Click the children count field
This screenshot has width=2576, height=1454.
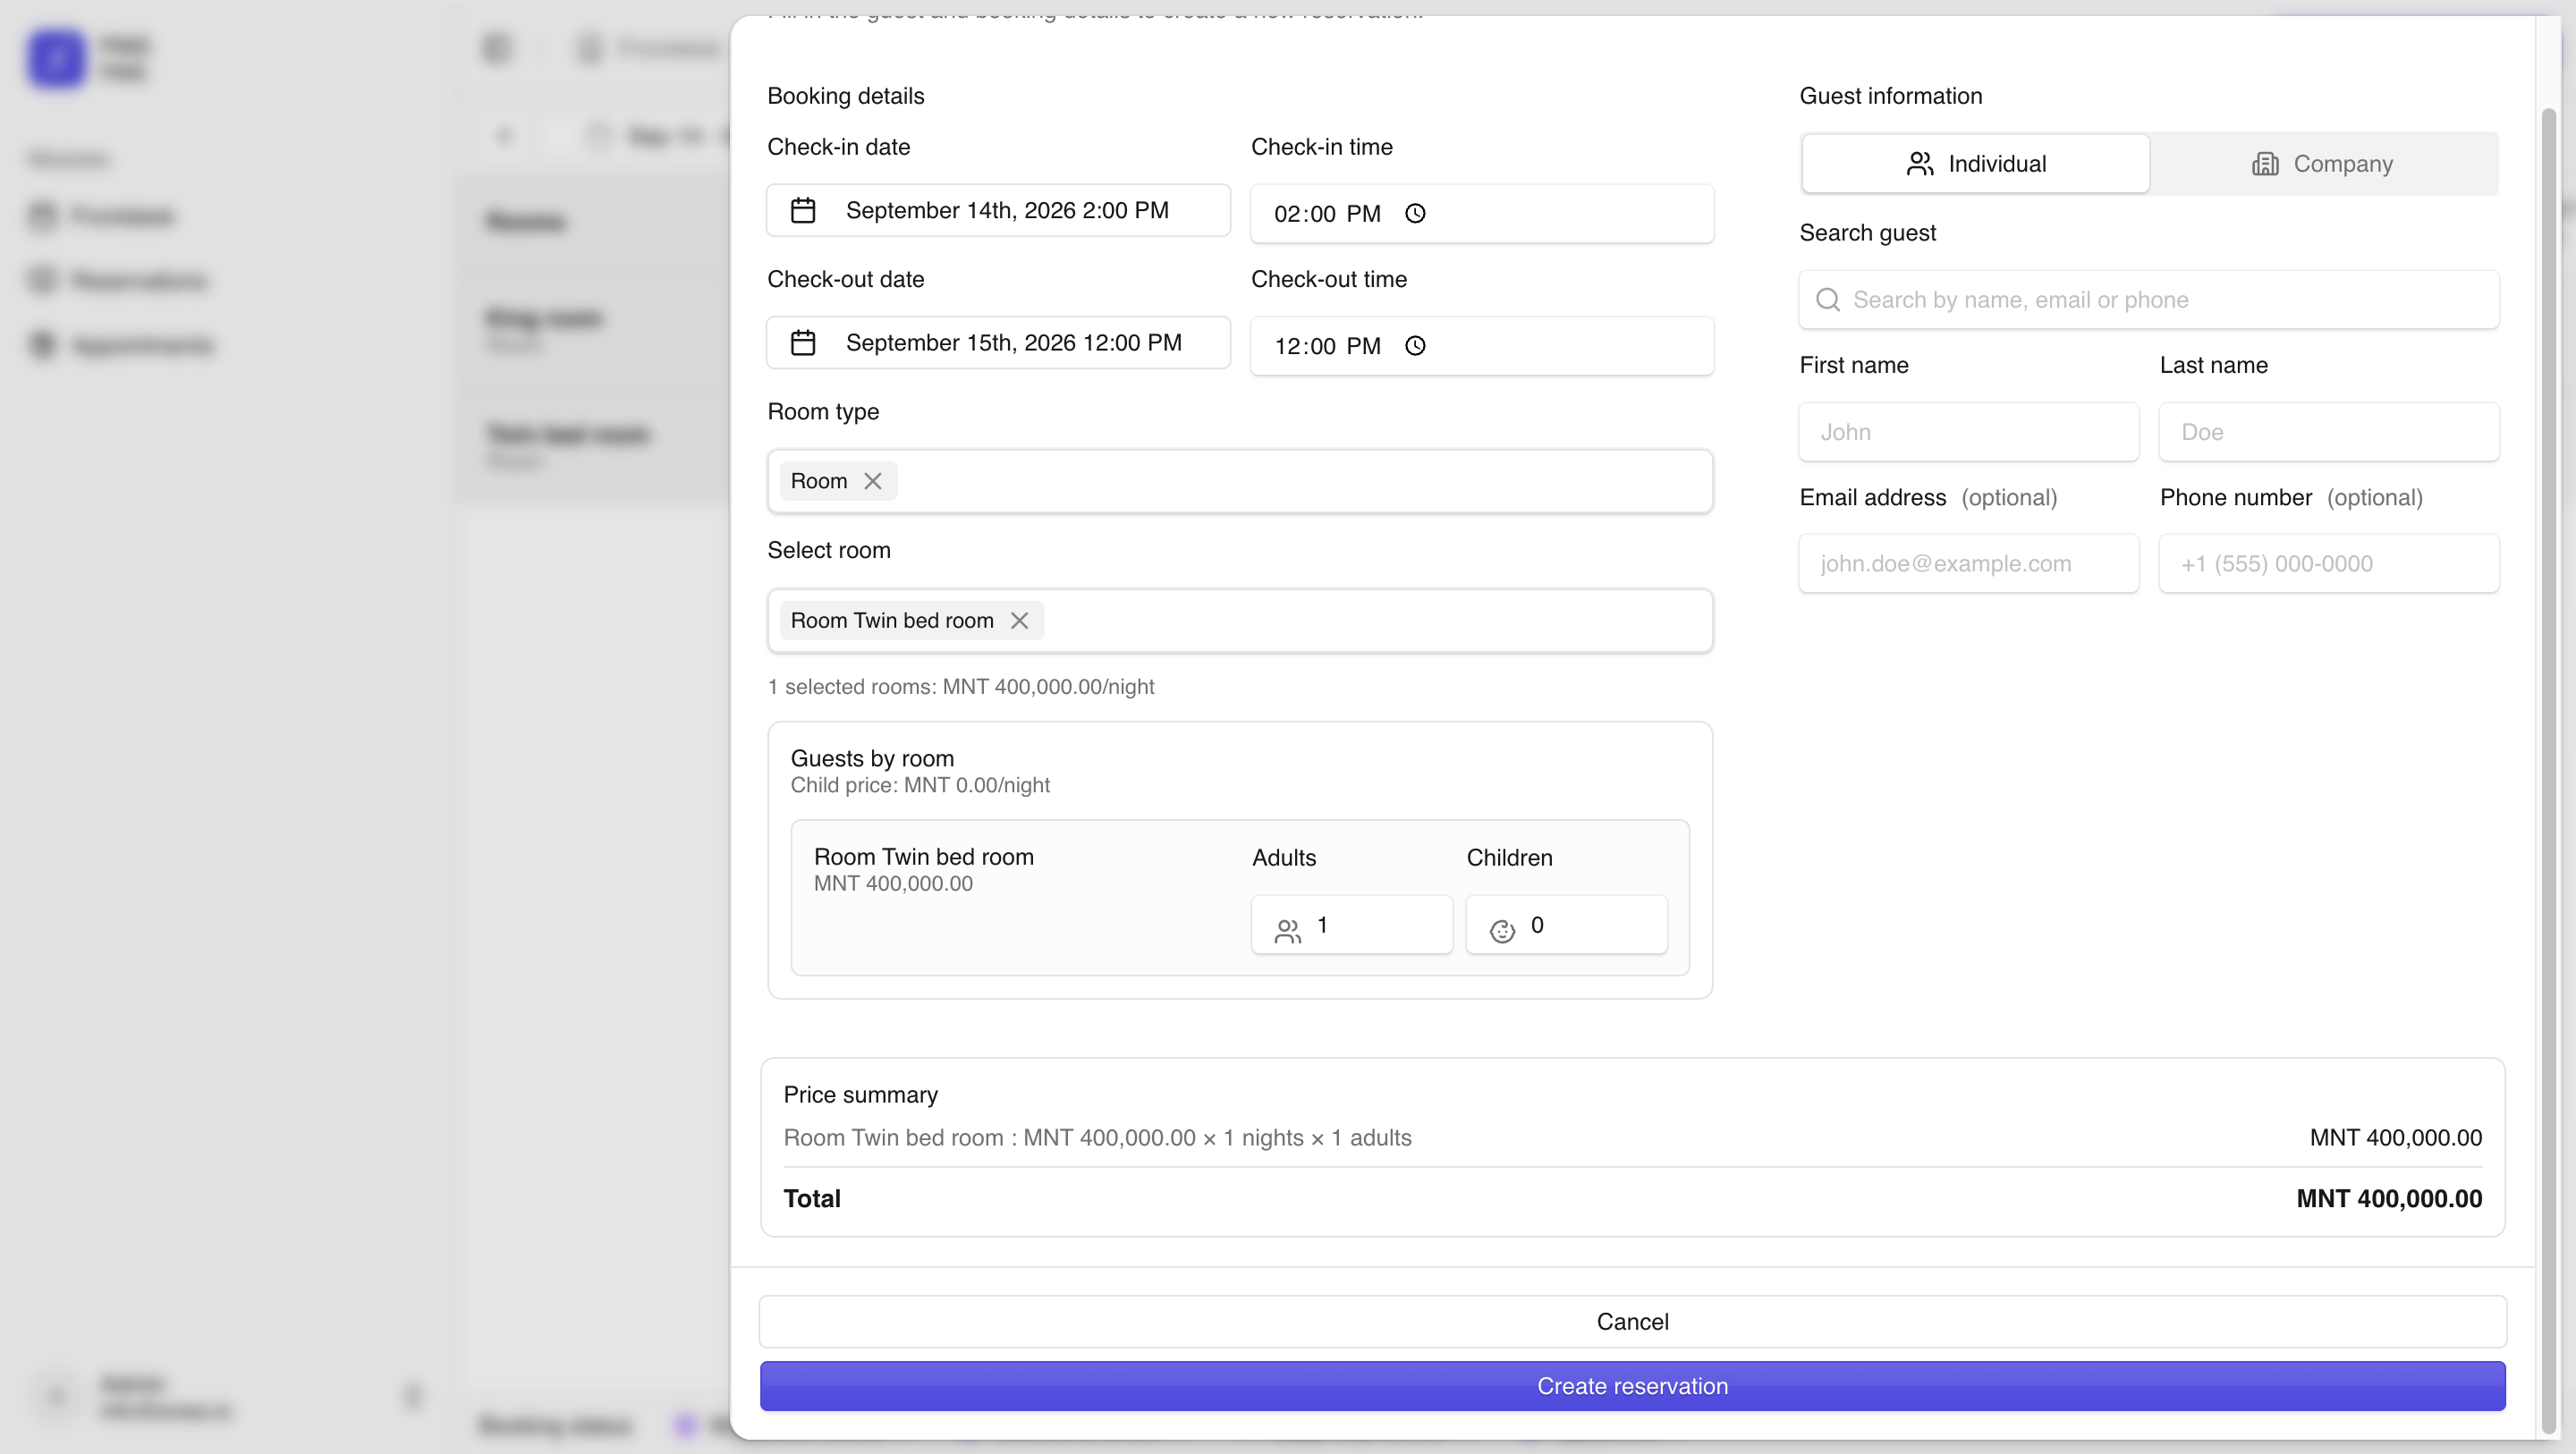1567,925
